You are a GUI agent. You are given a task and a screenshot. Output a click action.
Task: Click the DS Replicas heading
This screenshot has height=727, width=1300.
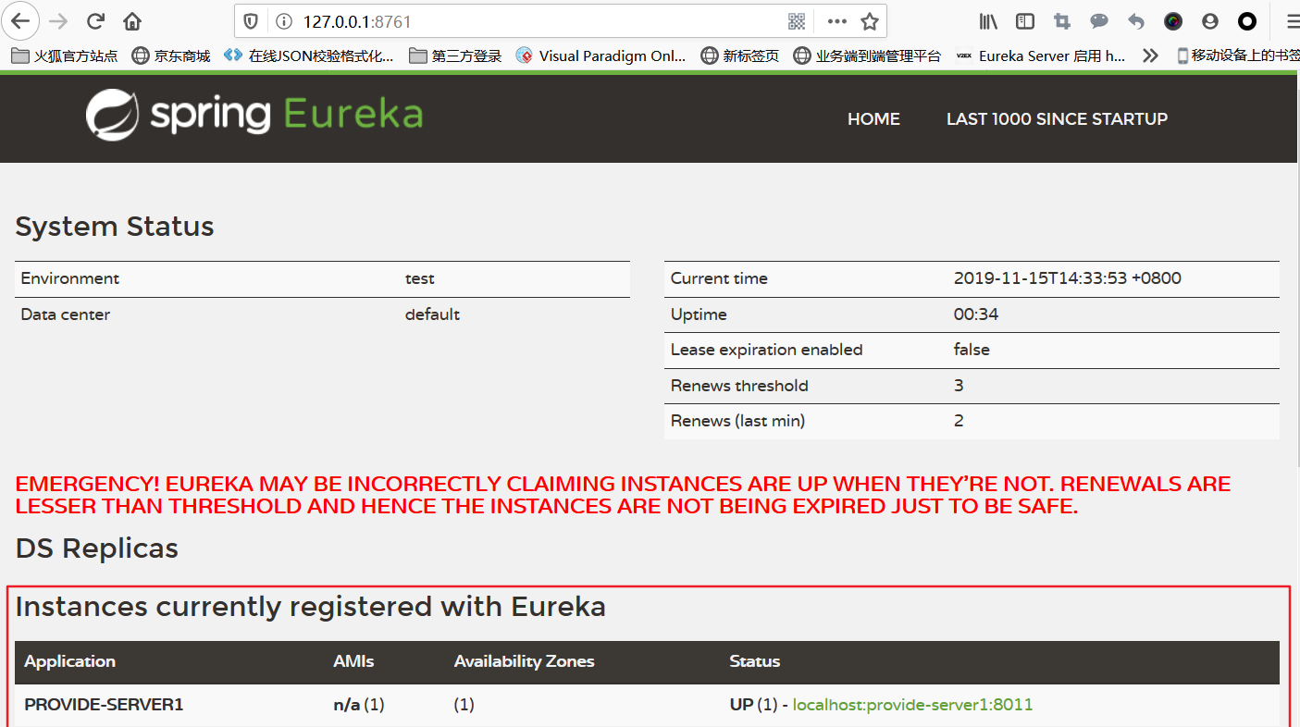coord(97,548)
